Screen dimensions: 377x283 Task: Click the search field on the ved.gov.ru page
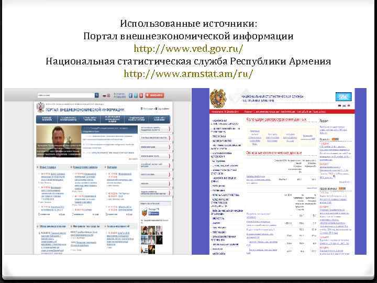coord(66,95)
